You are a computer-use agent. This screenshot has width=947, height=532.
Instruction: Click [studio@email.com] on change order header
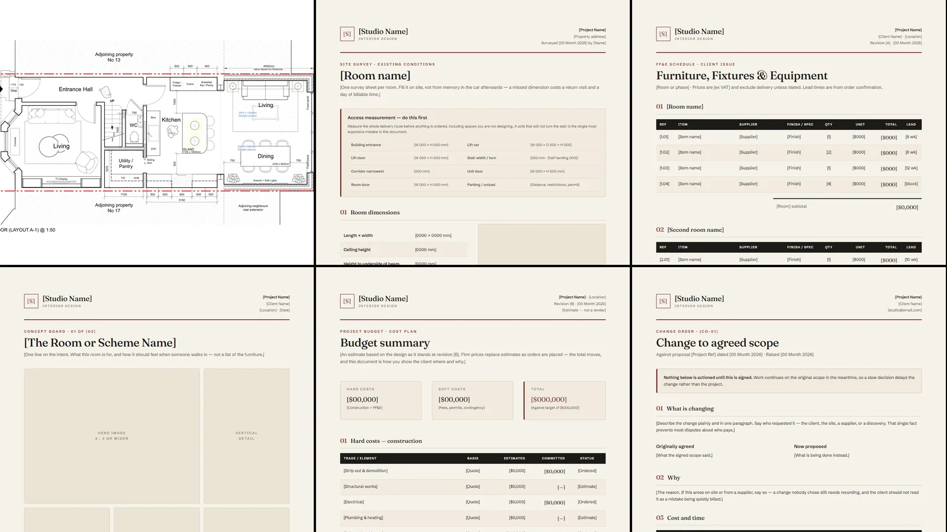click(x=904, y=310)
